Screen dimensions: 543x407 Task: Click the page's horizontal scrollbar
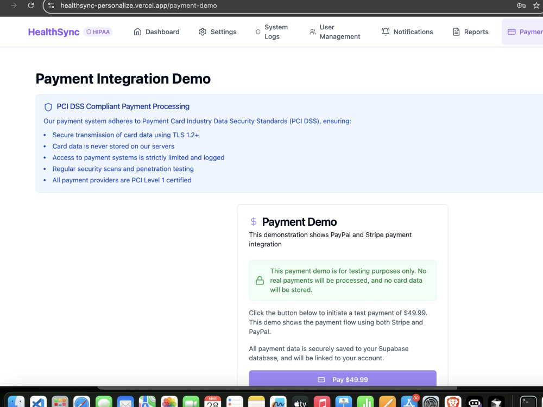(277, 388)
